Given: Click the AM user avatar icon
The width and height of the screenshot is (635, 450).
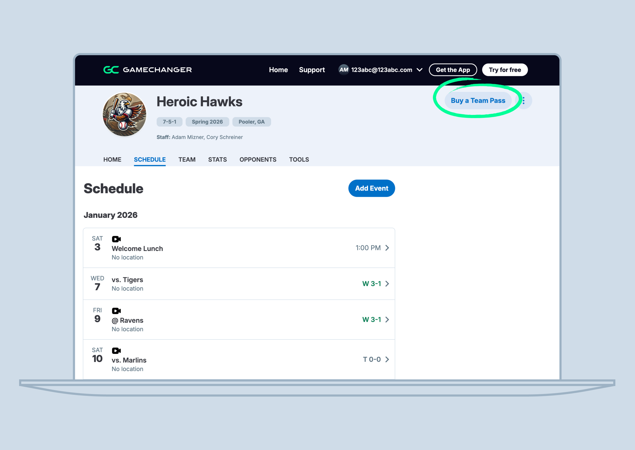Looking at the screenshot, I should (x=344, y=70).
